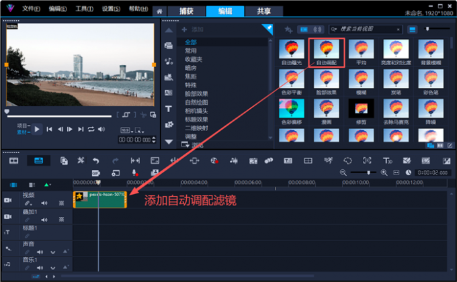
Task: Open the sound mixer tool
Action: point(233,160)
